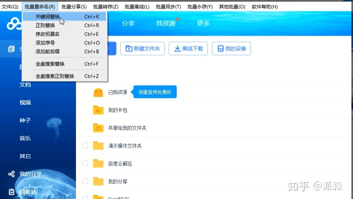Screen dimensions: 353x199
Task: Open the 我的分享 folder name in list
Action: click(118, 181)
